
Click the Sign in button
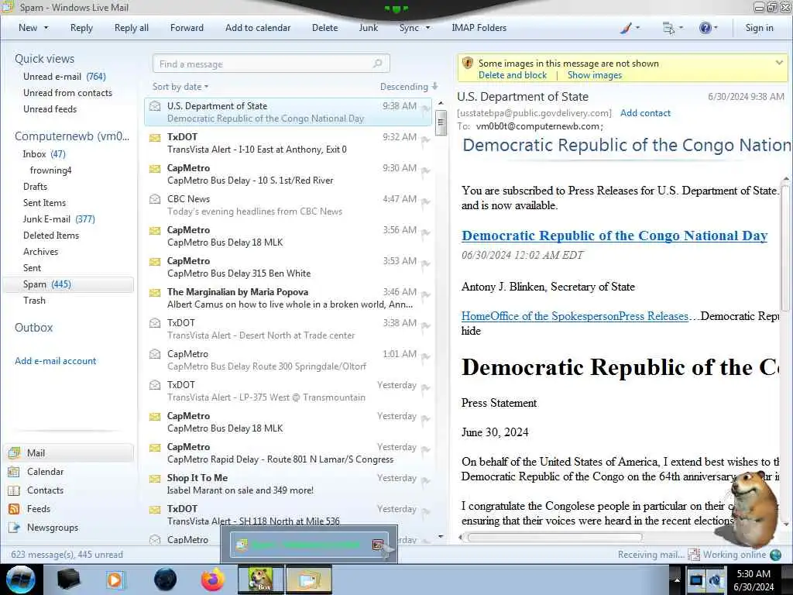[759, 28]
